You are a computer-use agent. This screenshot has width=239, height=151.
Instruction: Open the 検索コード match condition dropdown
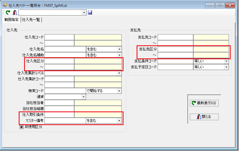pos(119,91)
